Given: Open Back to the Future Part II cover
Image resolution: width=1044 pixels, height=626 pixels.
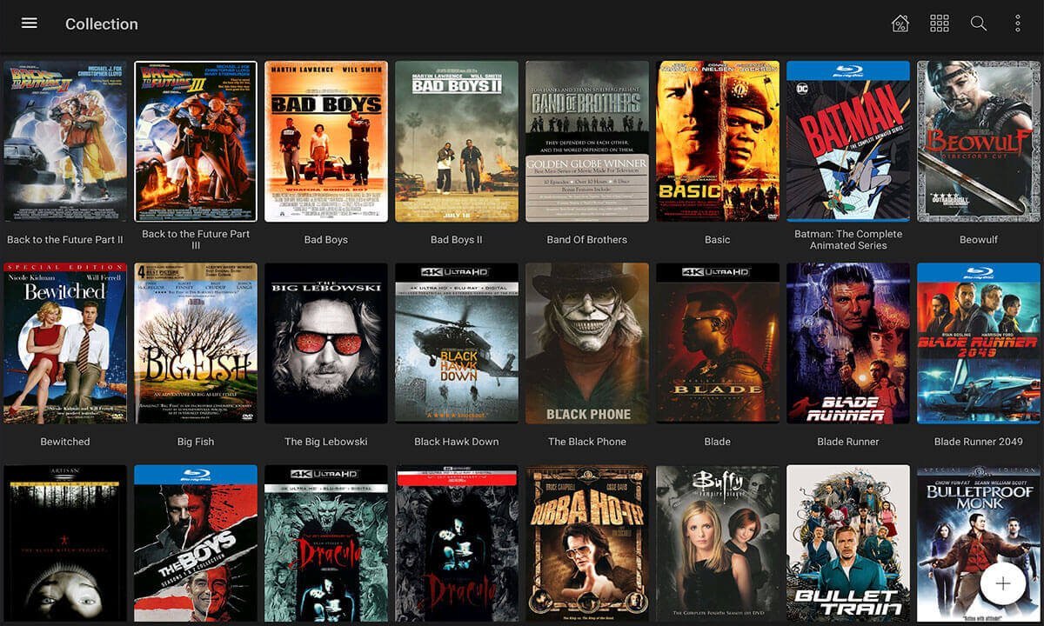Looking at the screenshot, I should point(65,141).
